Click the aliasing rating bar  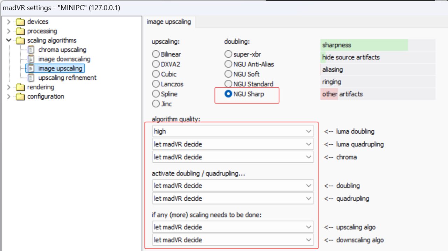pyautogui.click(x=378, y=70)
